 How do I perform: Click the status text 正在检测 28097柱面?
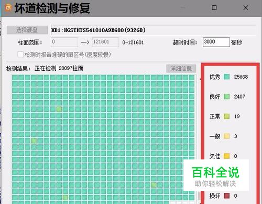click(x=59, y=68)
